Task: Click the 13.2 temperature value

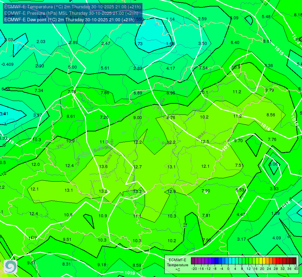Action: click(x=103, y=191)
